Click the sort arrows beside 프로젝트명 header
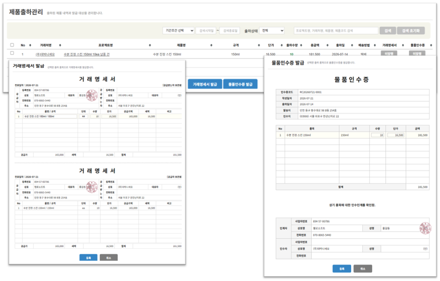 pyautogui.click(x=150, y=45)
